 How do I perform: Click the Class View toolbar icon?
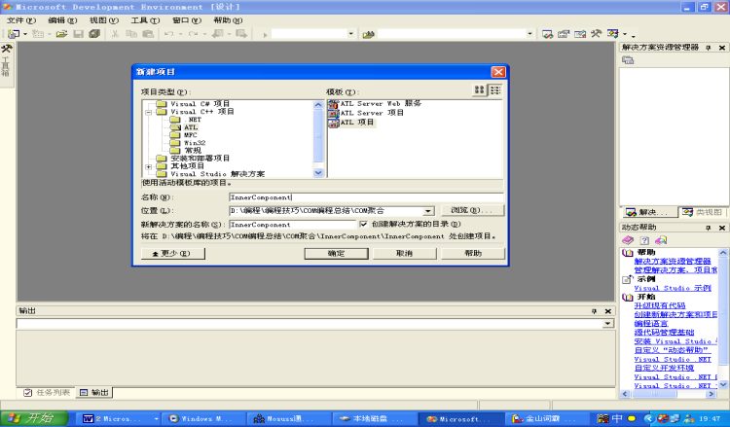click(x=612, y=34)
